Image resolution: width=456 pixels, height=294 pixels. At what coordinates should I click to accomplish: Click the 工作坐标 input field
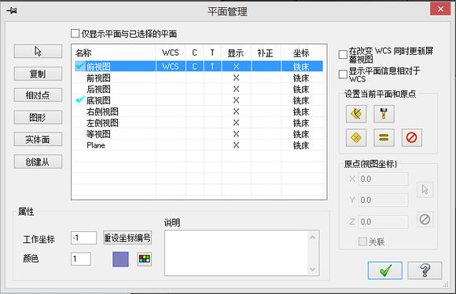(x=84, y=238)
